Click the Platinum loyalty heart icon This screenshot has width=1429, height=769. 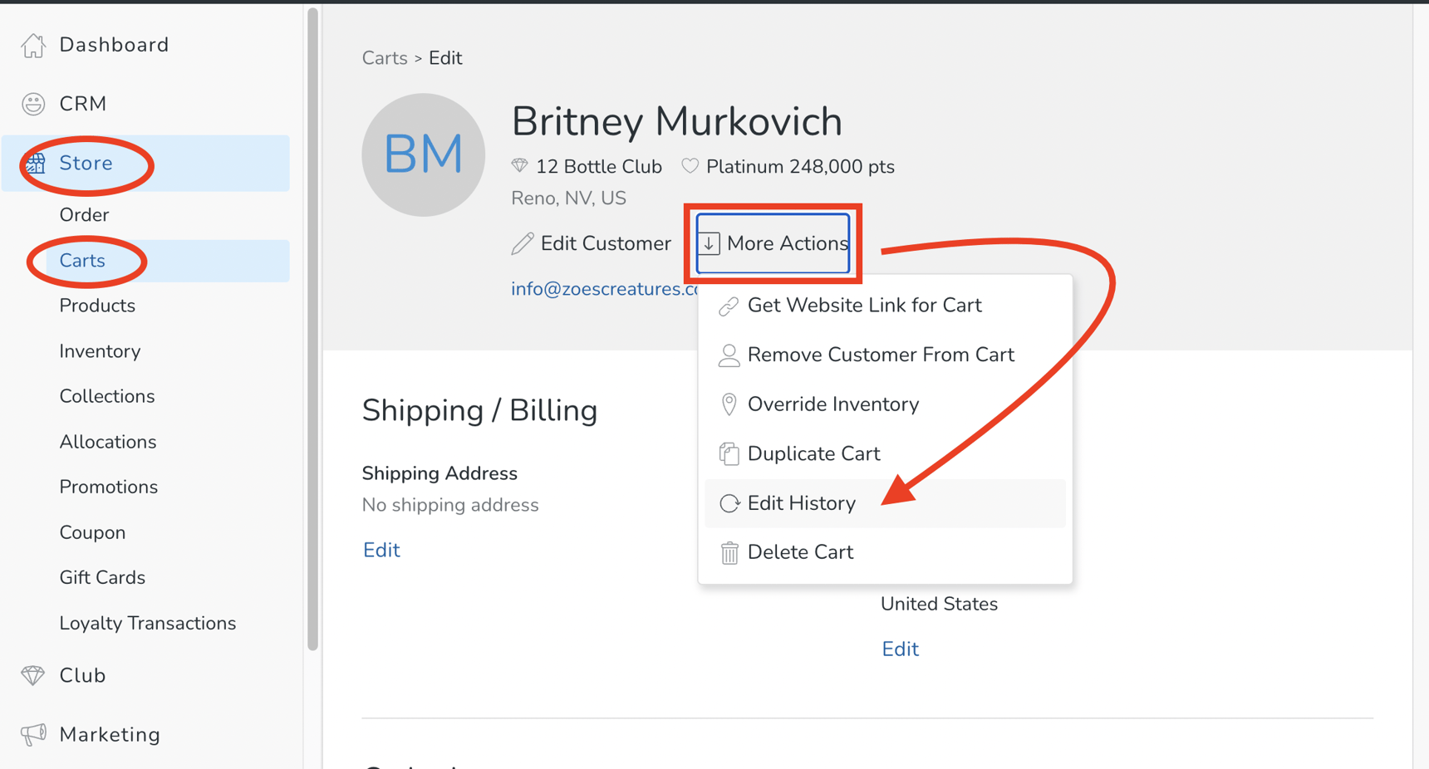click(690, 165)
